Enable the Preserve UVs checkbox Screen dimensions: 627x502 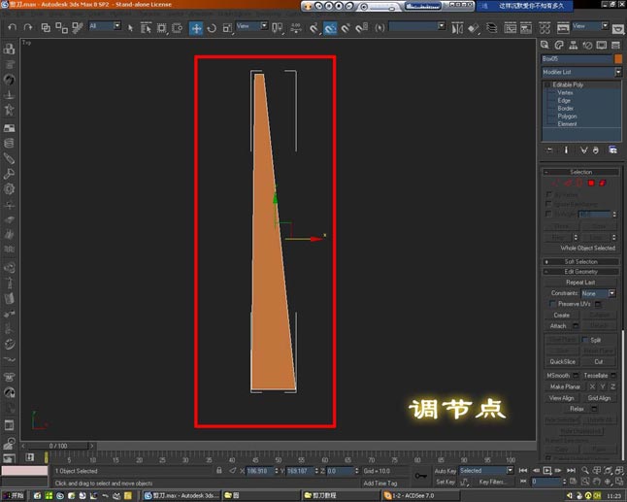click(552, 304)
